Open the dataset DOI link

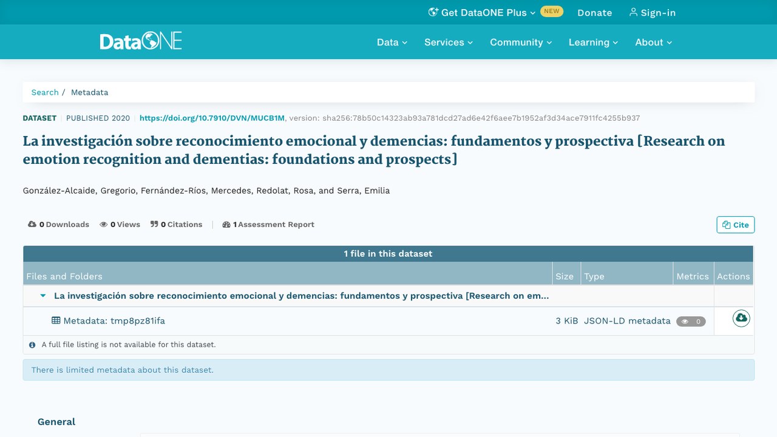click(x=212, y=118)
